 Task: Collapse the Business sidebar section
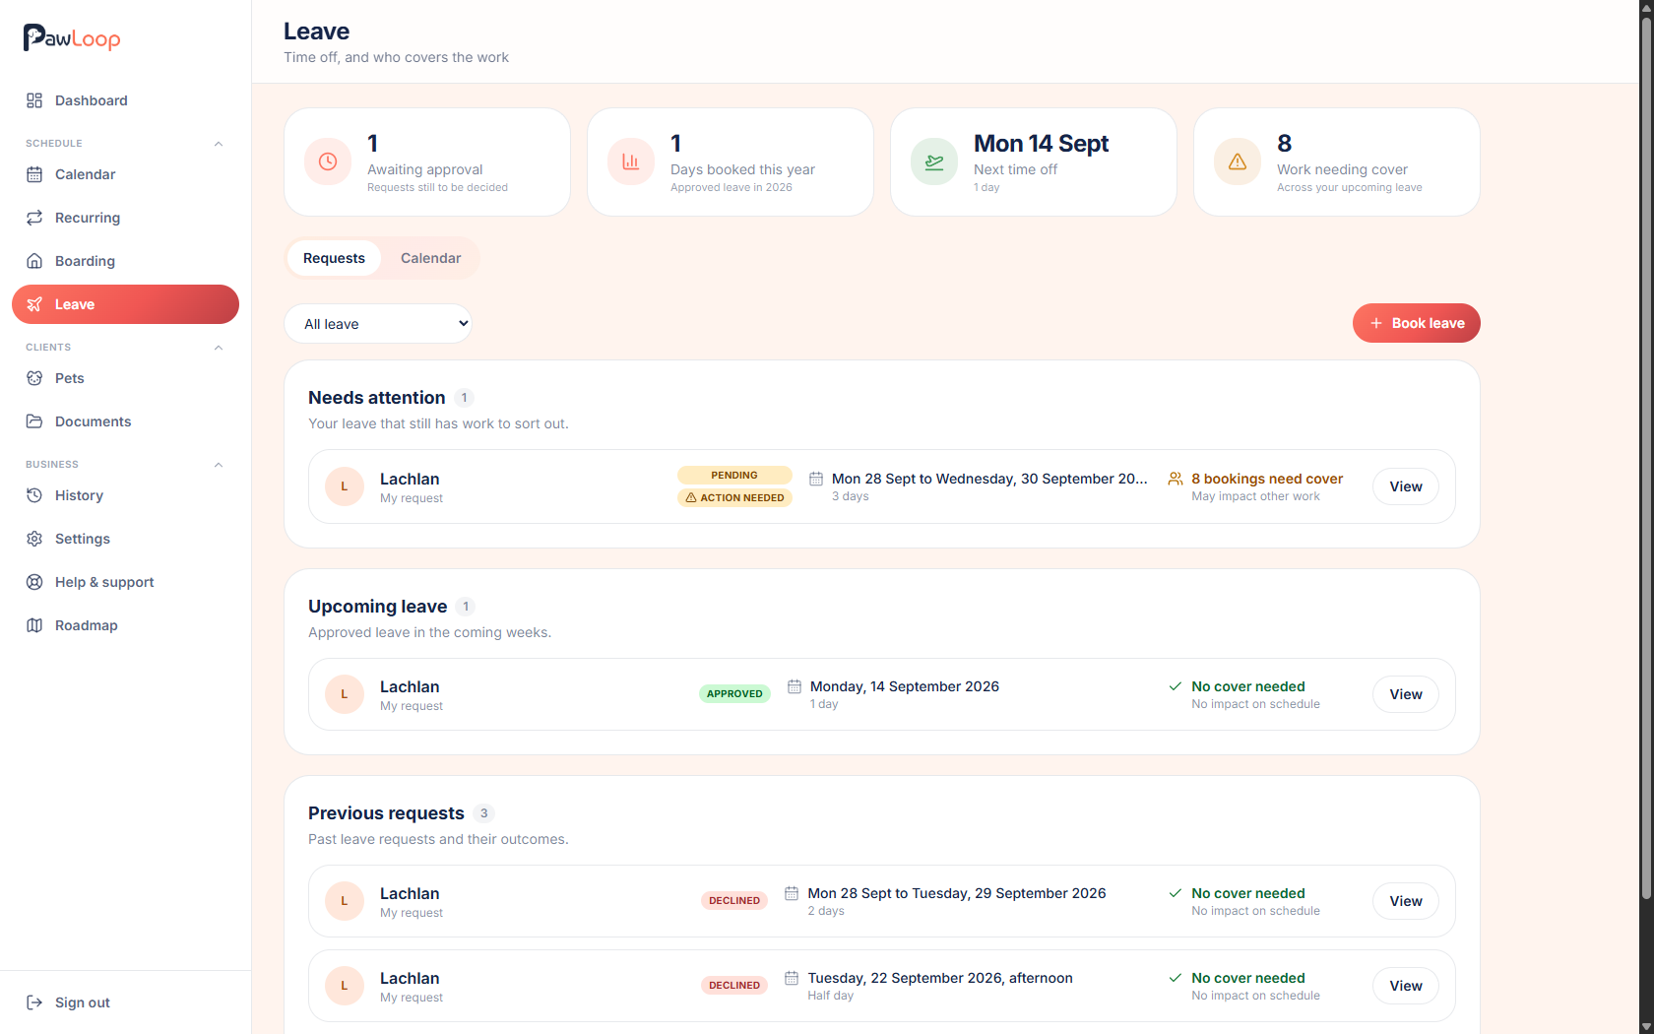tap(219, 465)
